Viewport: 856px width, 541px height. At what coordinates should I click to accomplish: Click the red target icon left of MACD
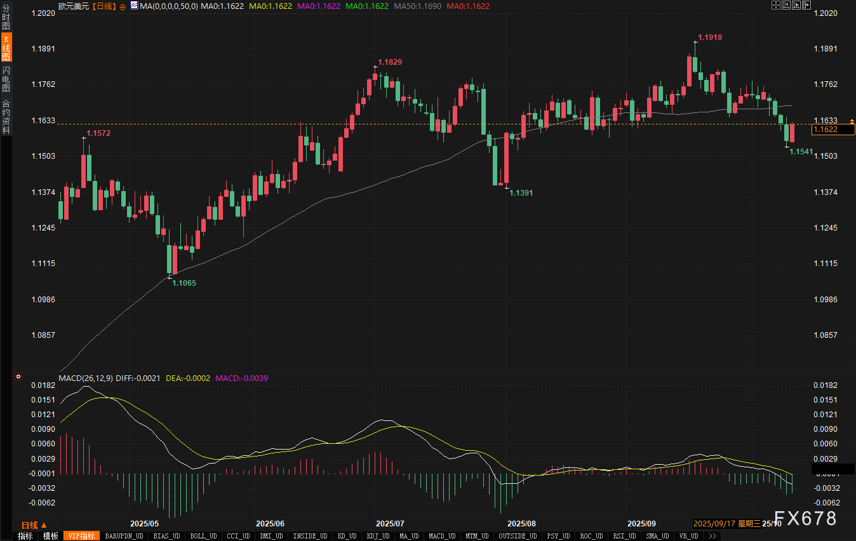(x=18, y=377)
